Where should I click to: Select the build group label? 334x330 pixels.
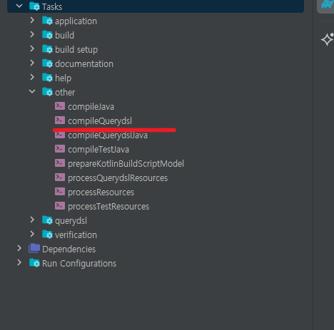point(64,36)
